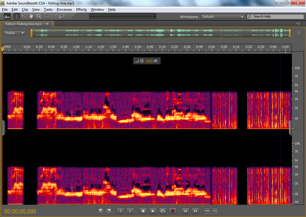The width and height of the screenshot is (306, 217).
Task: Toggle loop playback
Action: click(x=163, y=211)
